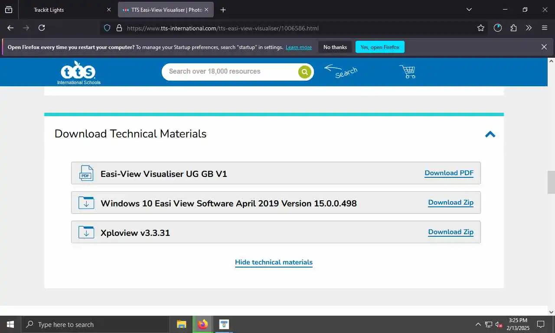
Task: Open the network status tray icon
Action: point(489,324)
